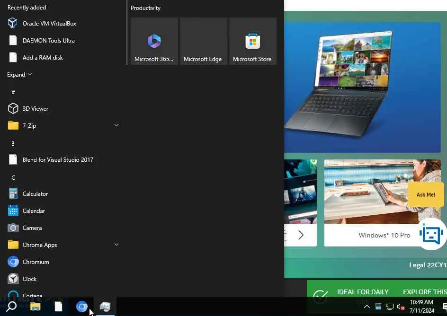Viewport: 447px width, 316px height.
Task: Click the Windows 10 Pro label
Action: pyautogui.click(x=384, y=235)
